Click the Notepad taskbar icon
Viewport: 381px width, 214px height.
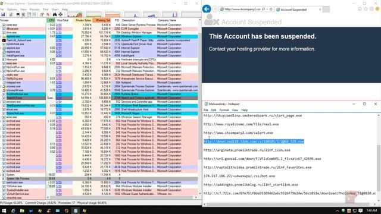point(76,210)
